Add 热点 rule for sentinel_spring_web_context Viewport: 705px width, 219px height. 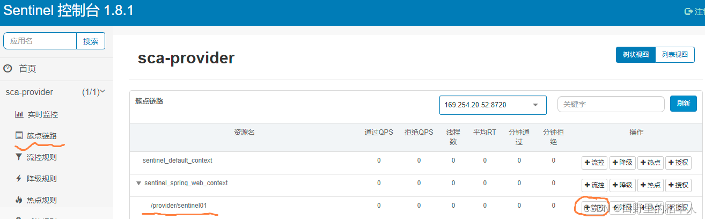tap(650, 185)
